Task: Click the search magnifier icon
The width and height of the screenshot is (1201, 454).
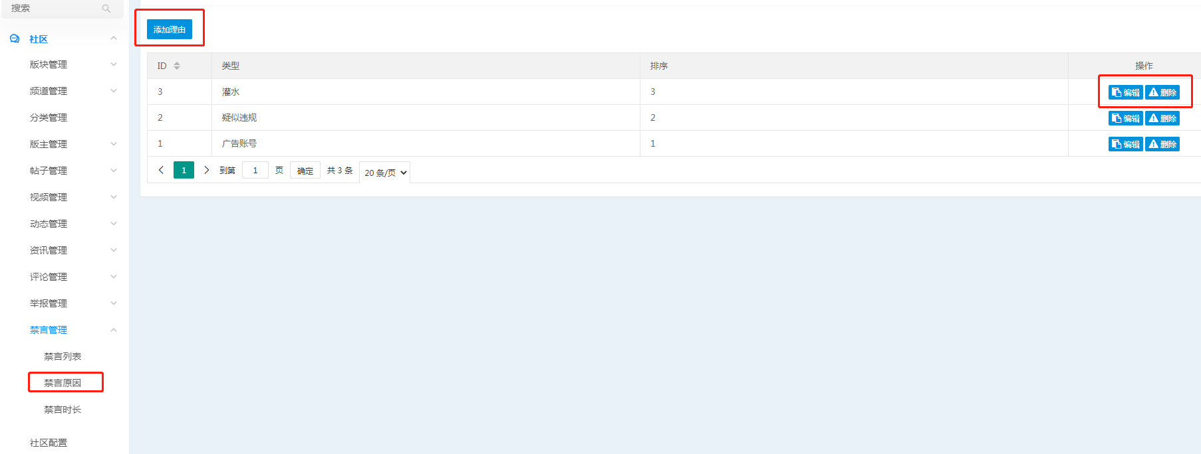Action: [106, 9]
